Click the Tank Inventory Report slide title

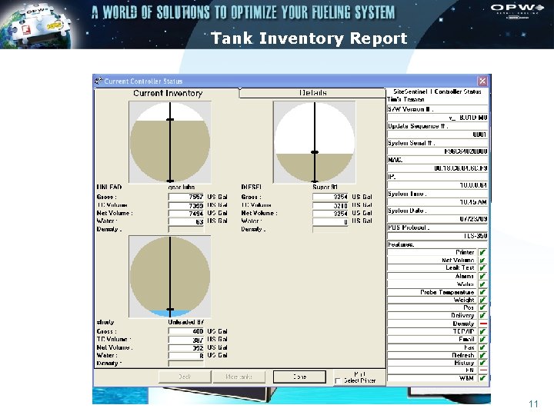pyautogui.click(x=309, y=38)
